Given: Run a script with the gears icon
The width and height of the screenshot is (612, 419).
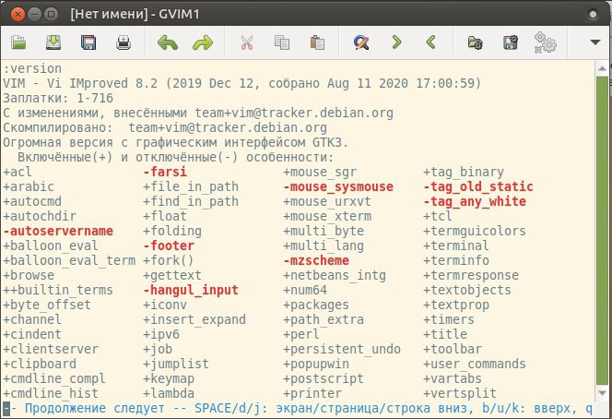Looking at the screenshot, I should click(546, 42).
